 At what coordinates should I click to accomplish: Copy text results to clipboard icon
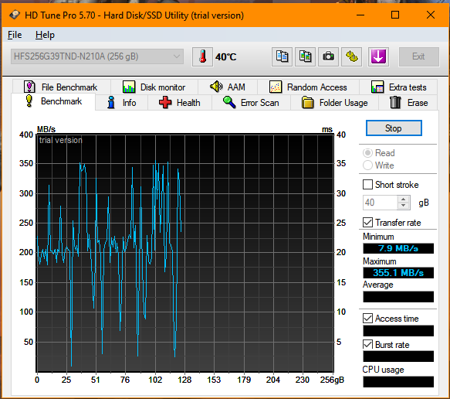click(282, 56)
